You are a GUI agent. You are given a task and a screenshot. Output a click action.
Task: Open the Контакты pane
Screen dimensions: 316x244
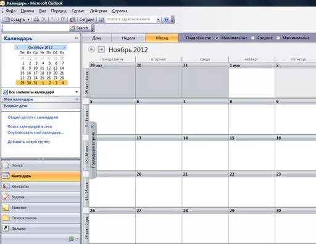[x=41, y=187]
